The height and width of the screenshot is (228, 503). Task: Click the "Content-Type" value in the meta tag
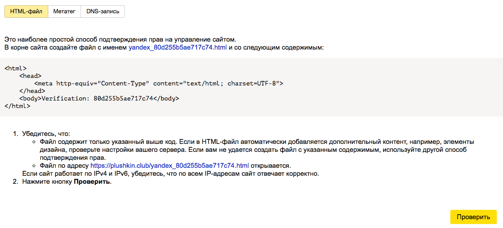[x=124, y=83]
